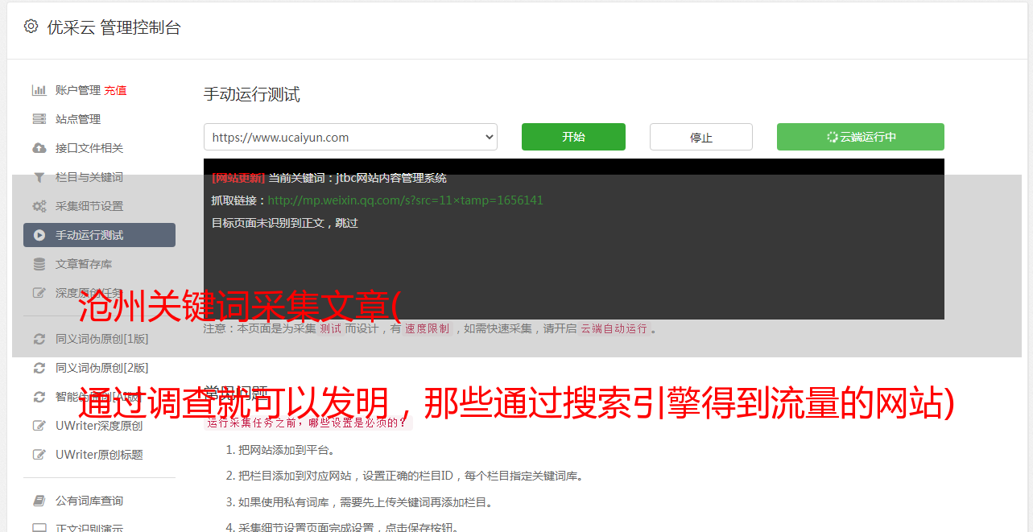Click the 手动运行测试 page heading

pyautogui.click(x=252, y=94)
